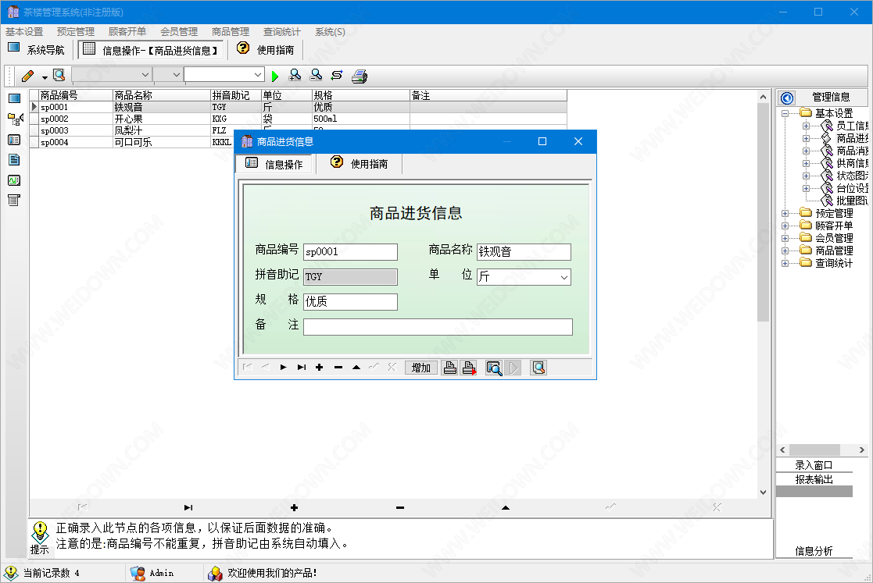
Task: Click the plus icon in the main grid navigator
Action: coord(294,507)
